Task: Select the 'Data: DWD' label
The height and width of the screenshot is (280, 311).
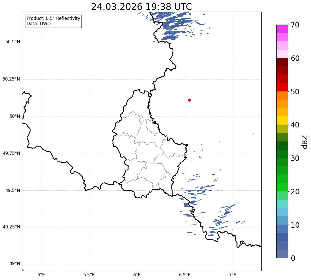Action: click(39, 24)
